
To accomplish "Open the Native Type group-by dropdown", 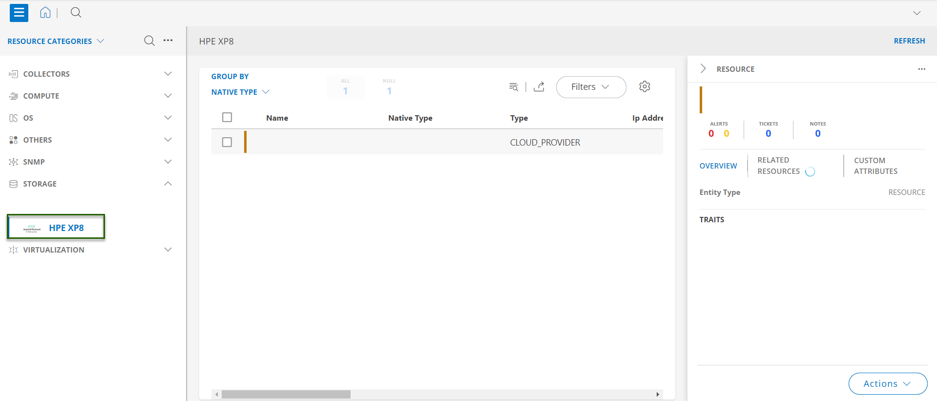I will click(240, 92).
